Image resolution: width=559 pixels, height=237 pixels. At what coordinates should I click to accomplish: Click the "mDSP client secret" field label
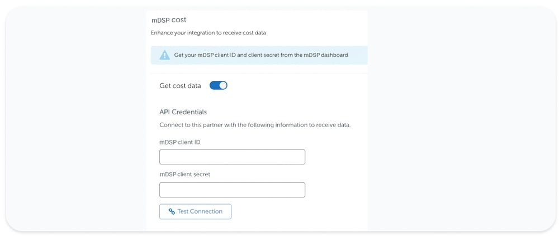(184, 175)
